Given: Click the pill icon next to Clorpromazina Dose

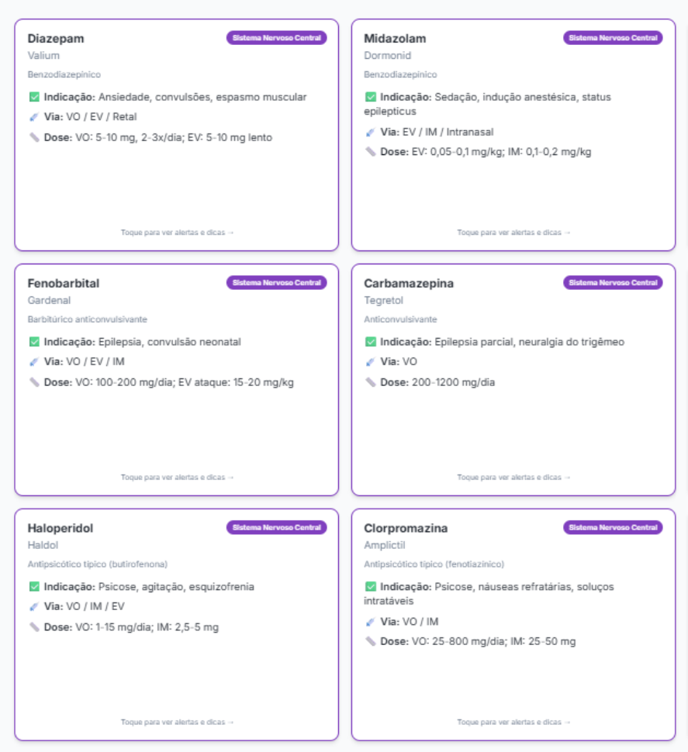Looking at the screenshot, I should 371,642.
